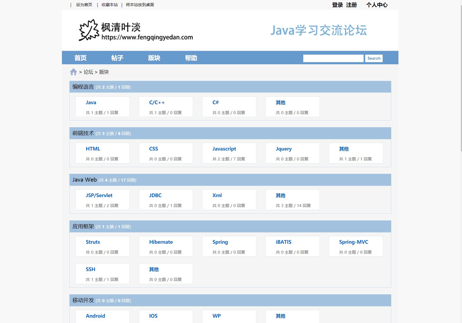Image resolution: width=462 pixels, height=323 pixels.
Task: Open the CSS board
Action: pyautogui.click(x=154, y=149)
